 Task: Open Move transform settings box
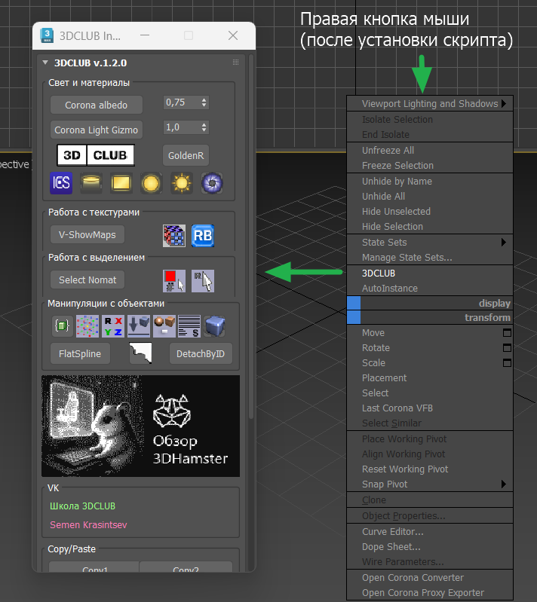click(x=507, y=332)
